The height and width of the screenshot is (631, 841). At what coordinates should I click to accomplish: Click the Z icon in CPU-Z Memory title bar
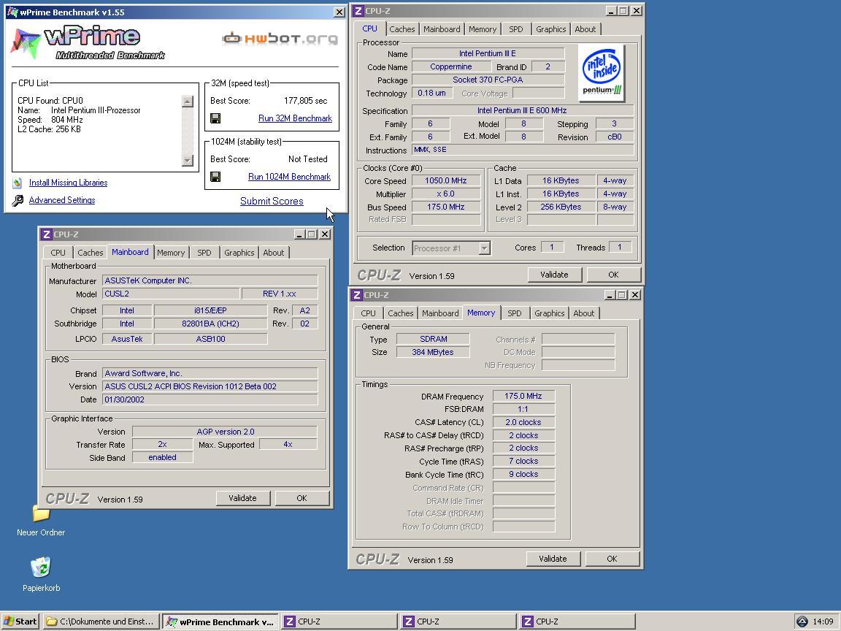[x=357, y=295]
